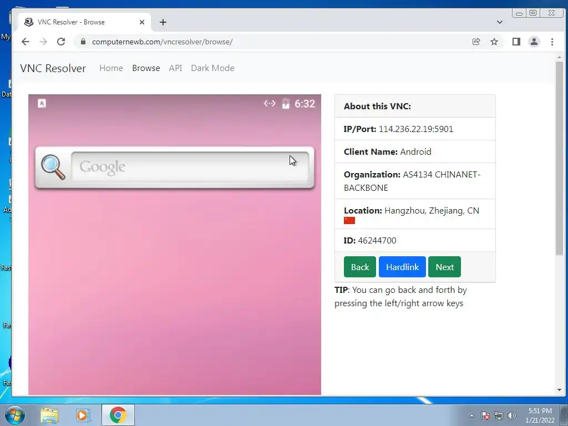Click the battery icon in VNC preview
This screenshot has height=426, width=568.
pyautogui.click(x=286, y=104)
